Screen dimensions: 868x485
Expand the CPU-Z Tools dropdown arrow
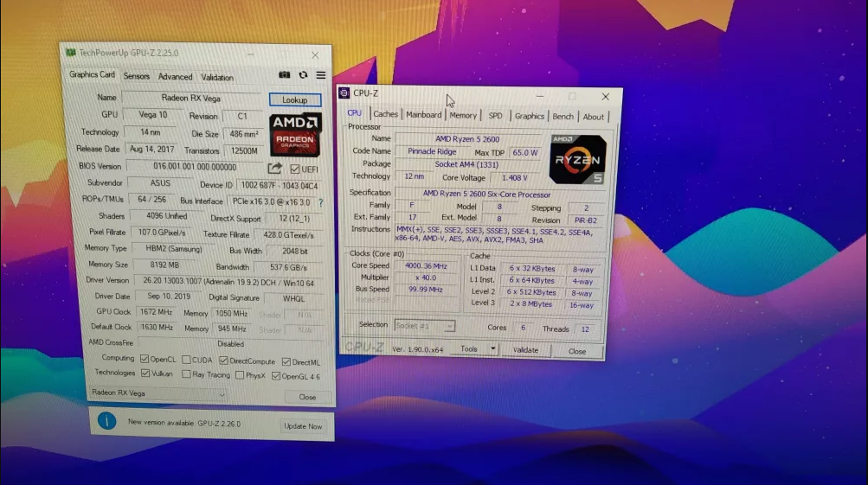pos(492,349)
